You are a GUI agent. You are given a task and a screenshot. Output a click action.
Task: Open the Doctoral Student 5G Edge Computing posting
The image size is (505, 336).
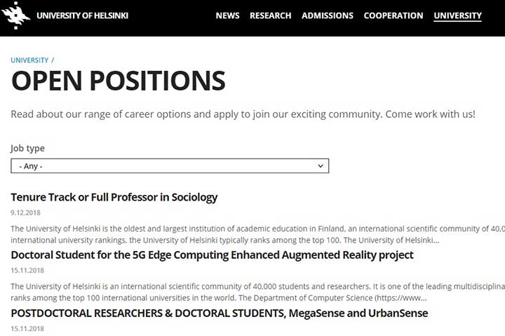pos(212,255)
